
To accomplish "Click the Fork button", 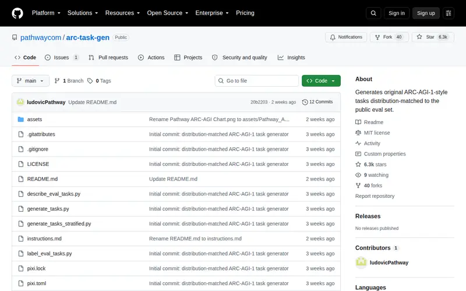I will tap(389, 37).
